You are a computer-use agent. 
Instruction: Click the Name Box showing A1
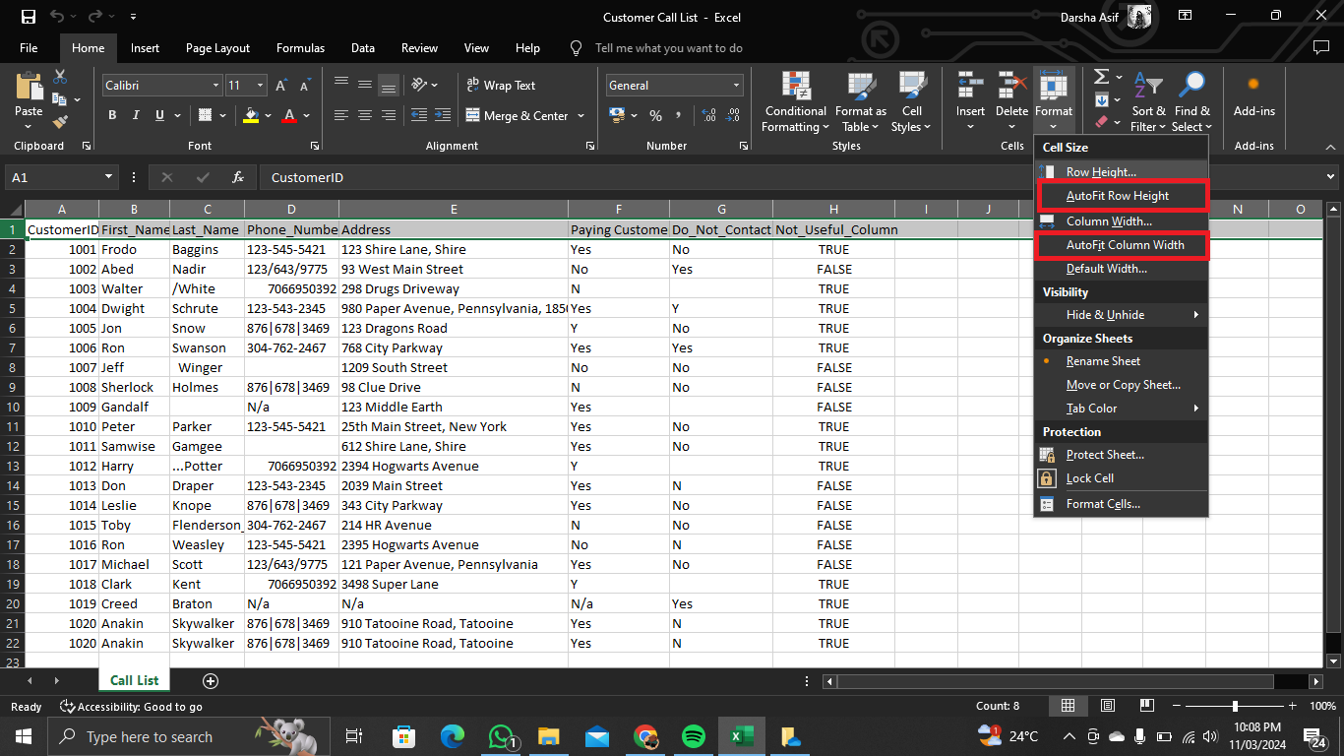54,177
